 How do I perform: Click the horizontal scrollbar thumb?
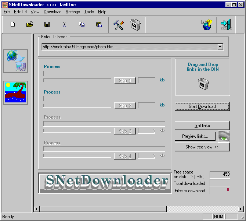pos(103,209)
